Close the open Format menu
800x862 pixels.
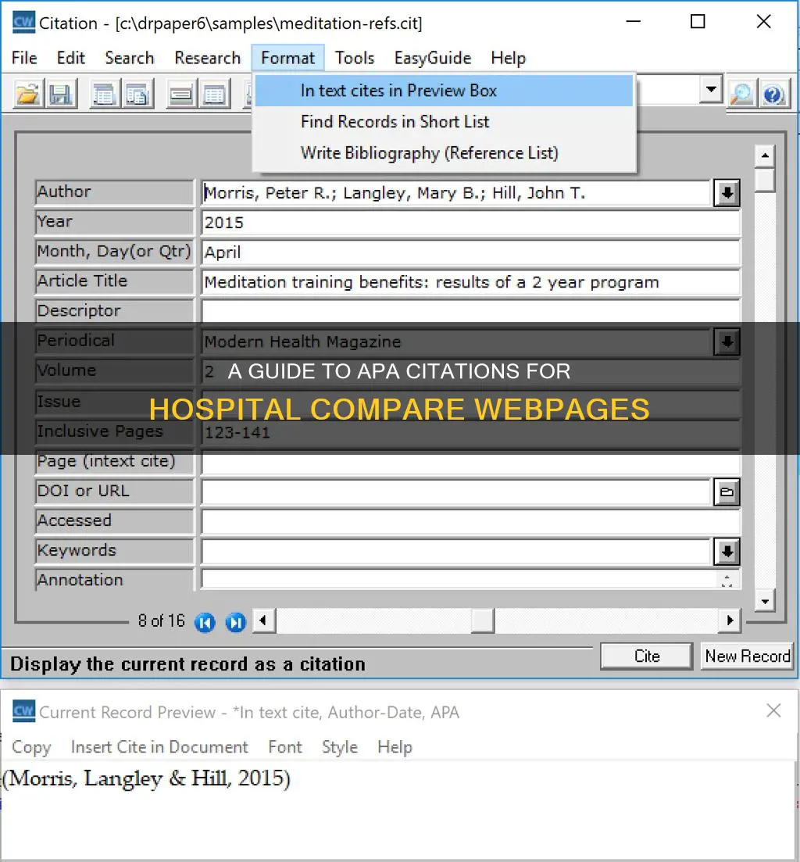coord(288,58)
